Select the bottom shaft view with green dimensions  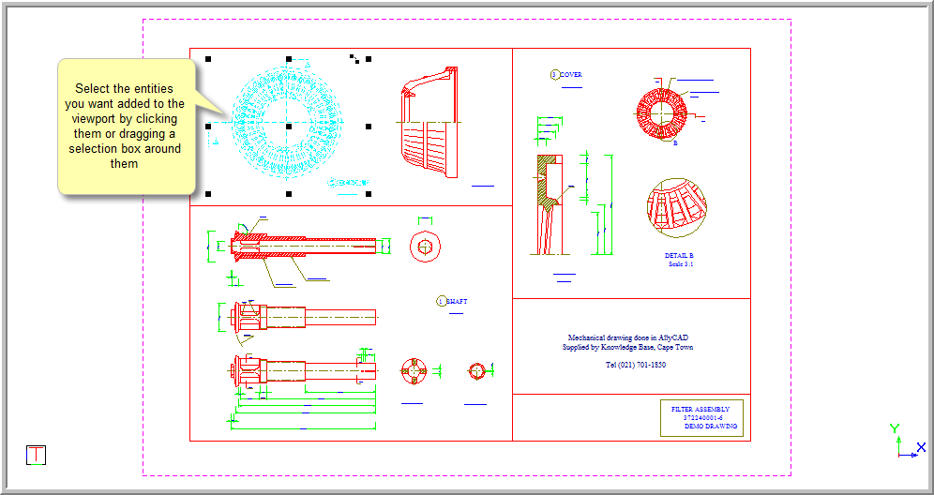coord(300,370)
